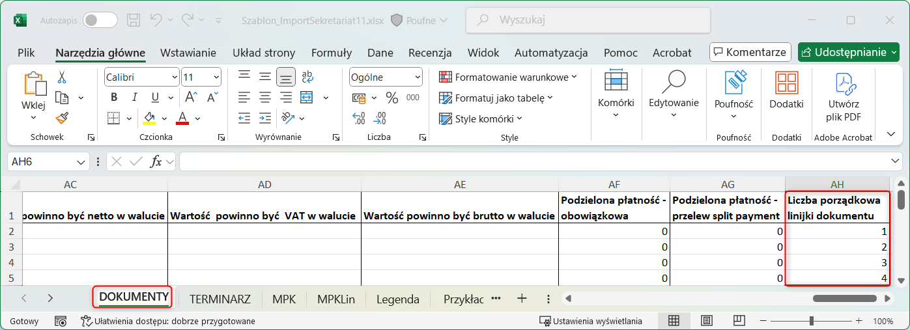Click the Cut scissors icon

point(62,77)
